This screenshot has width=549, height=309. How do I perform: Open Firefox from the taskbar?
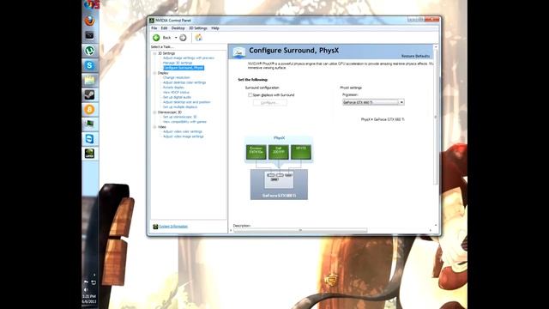click(89, 21)
